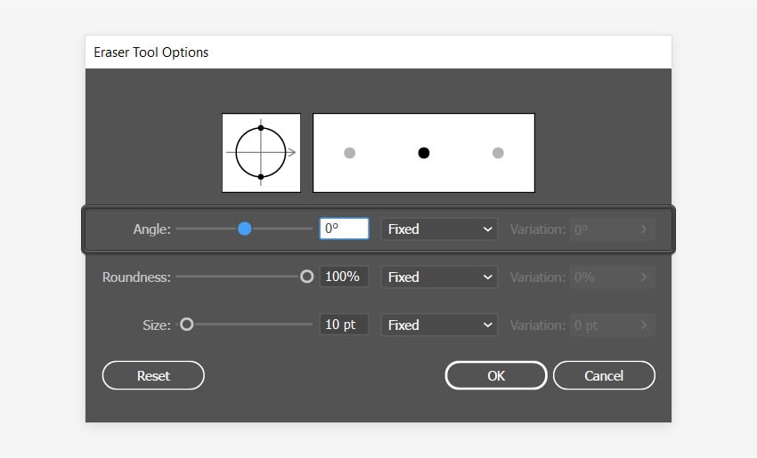
Task: Click the Roundness slider handle
Action: tap(307, 277)
